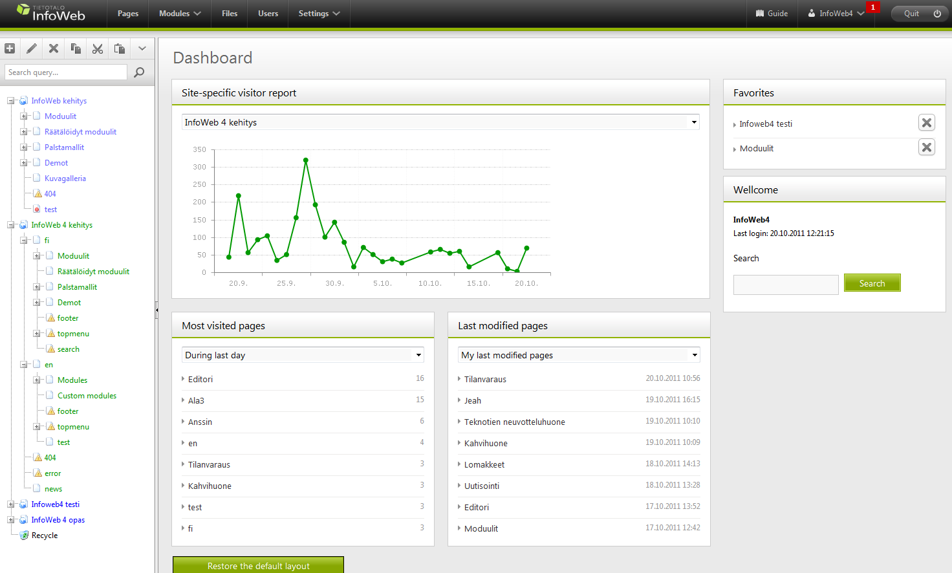Click the InfoWeb logo
Screen dimensions: 952x573
point(51,13)
